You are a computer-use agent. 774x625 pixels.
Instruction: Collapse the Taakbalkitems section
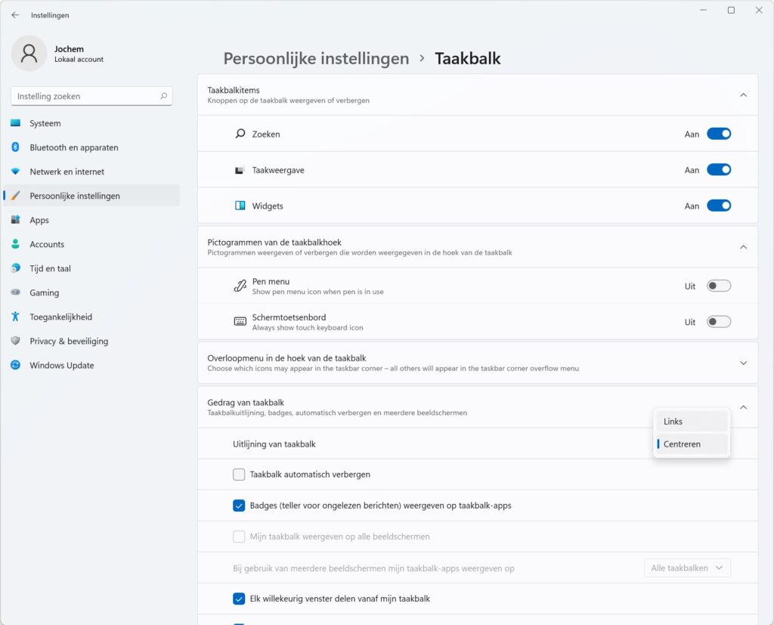[744, 94]
